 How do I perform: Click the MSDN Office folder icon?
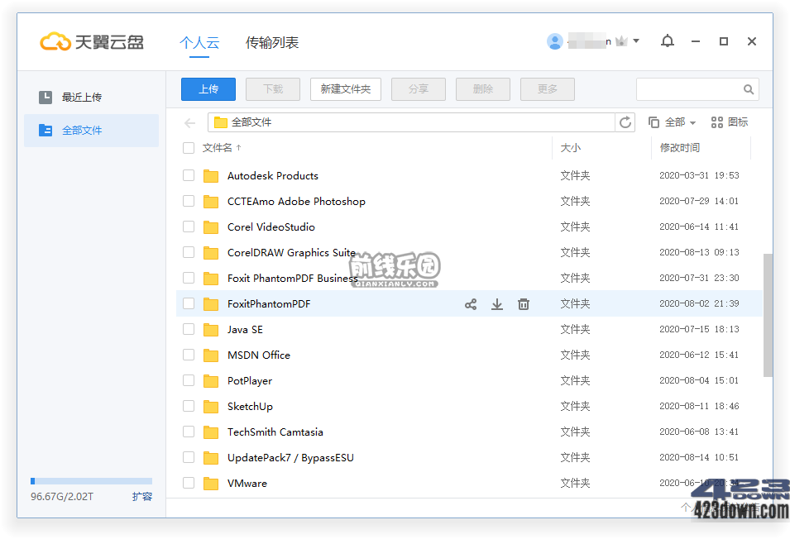click(x=211, y=355)
